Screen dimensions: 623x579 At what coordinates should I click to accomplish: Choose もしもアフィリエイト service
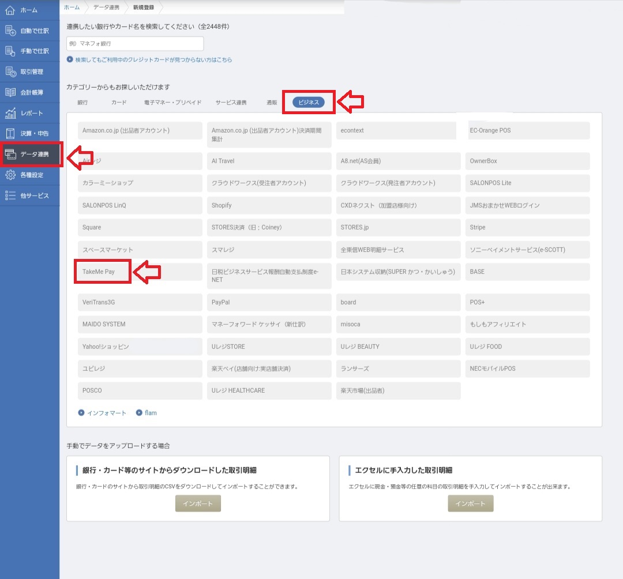tap(528, 325)
